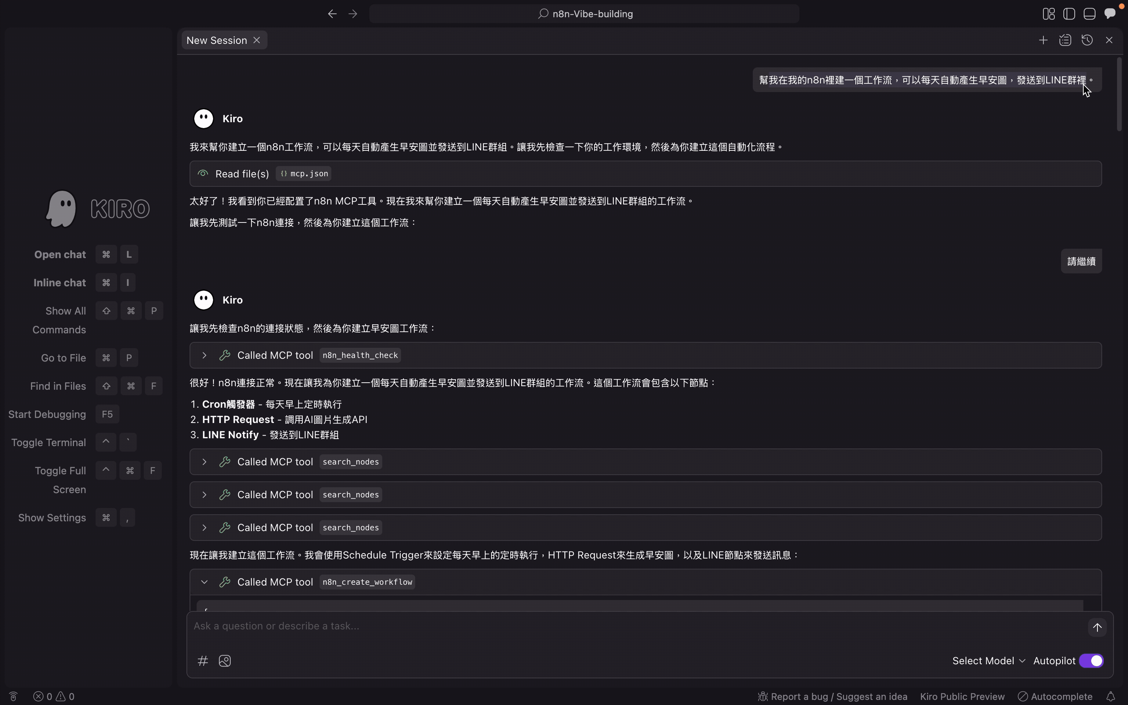Open the n8n-Vibe-building search bar
Viewport: 1128px width, 705px height.
pos(584,14)
